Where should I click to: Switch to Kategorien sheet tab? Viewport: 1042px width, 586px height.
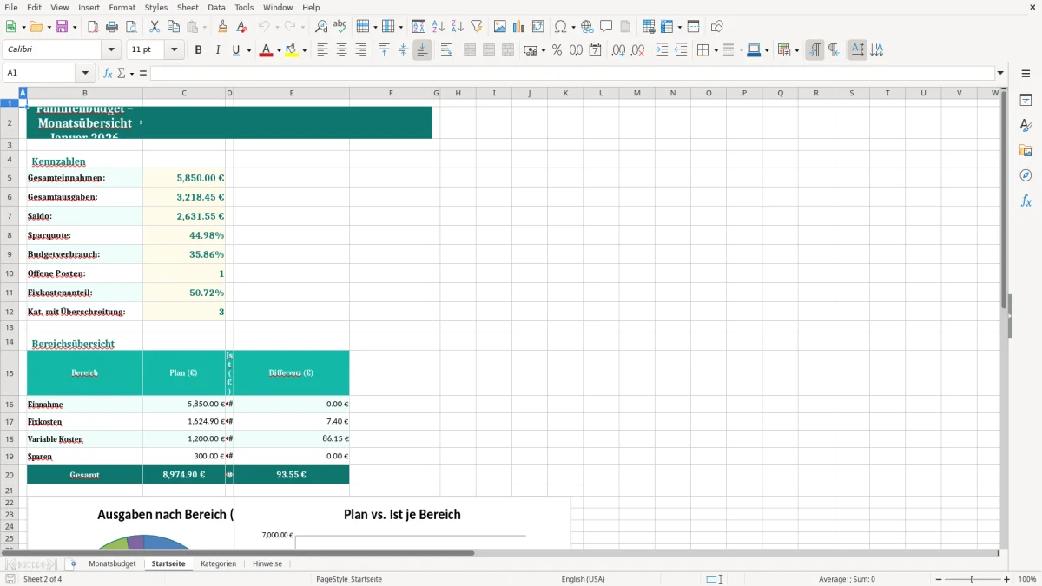(218, 563)
